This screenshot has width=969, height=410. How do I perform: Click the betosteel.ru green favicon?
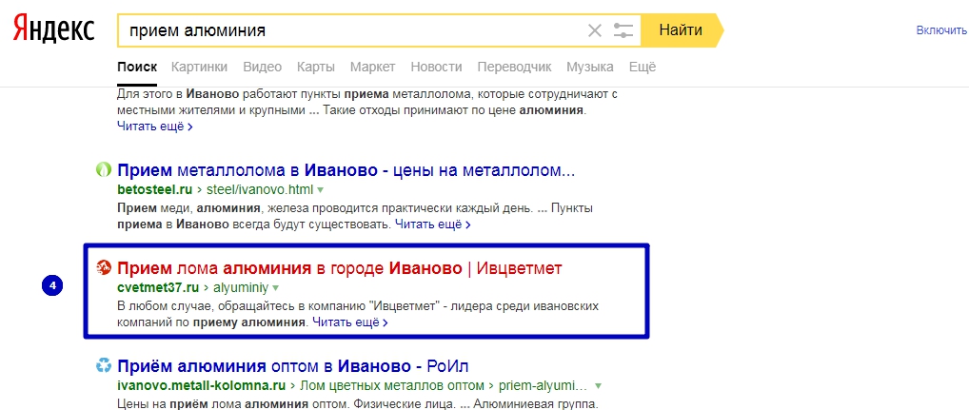click(104, 170)
